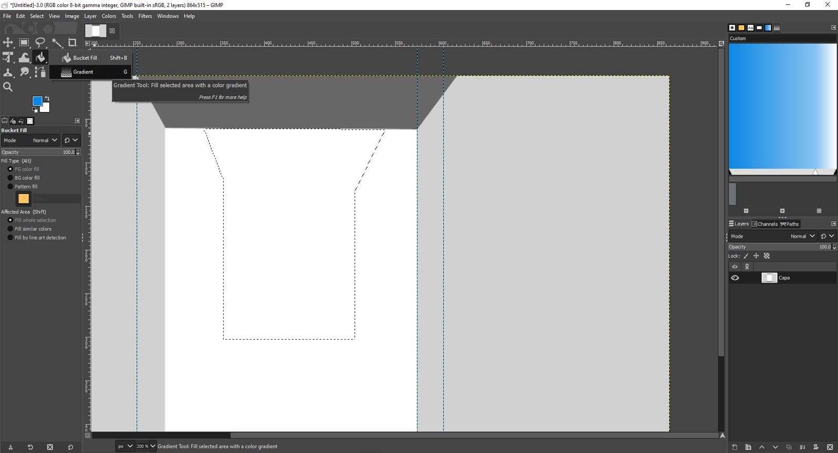
Task: Delete the current layer
Action: [x=830, y=447]
